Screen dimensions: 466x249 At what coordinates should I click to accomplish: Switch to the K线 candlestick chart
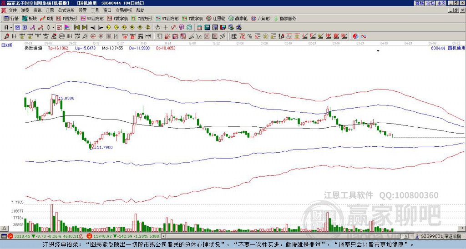click(46, 18)
